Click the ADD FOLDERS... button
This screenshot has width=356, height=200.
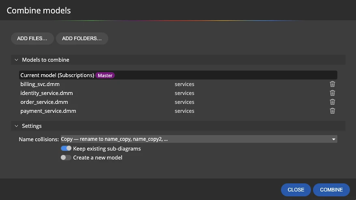82,39
